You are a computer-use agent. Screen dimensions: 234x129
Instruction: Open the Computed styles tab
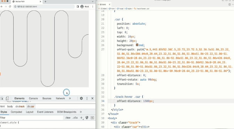(16, 112)
